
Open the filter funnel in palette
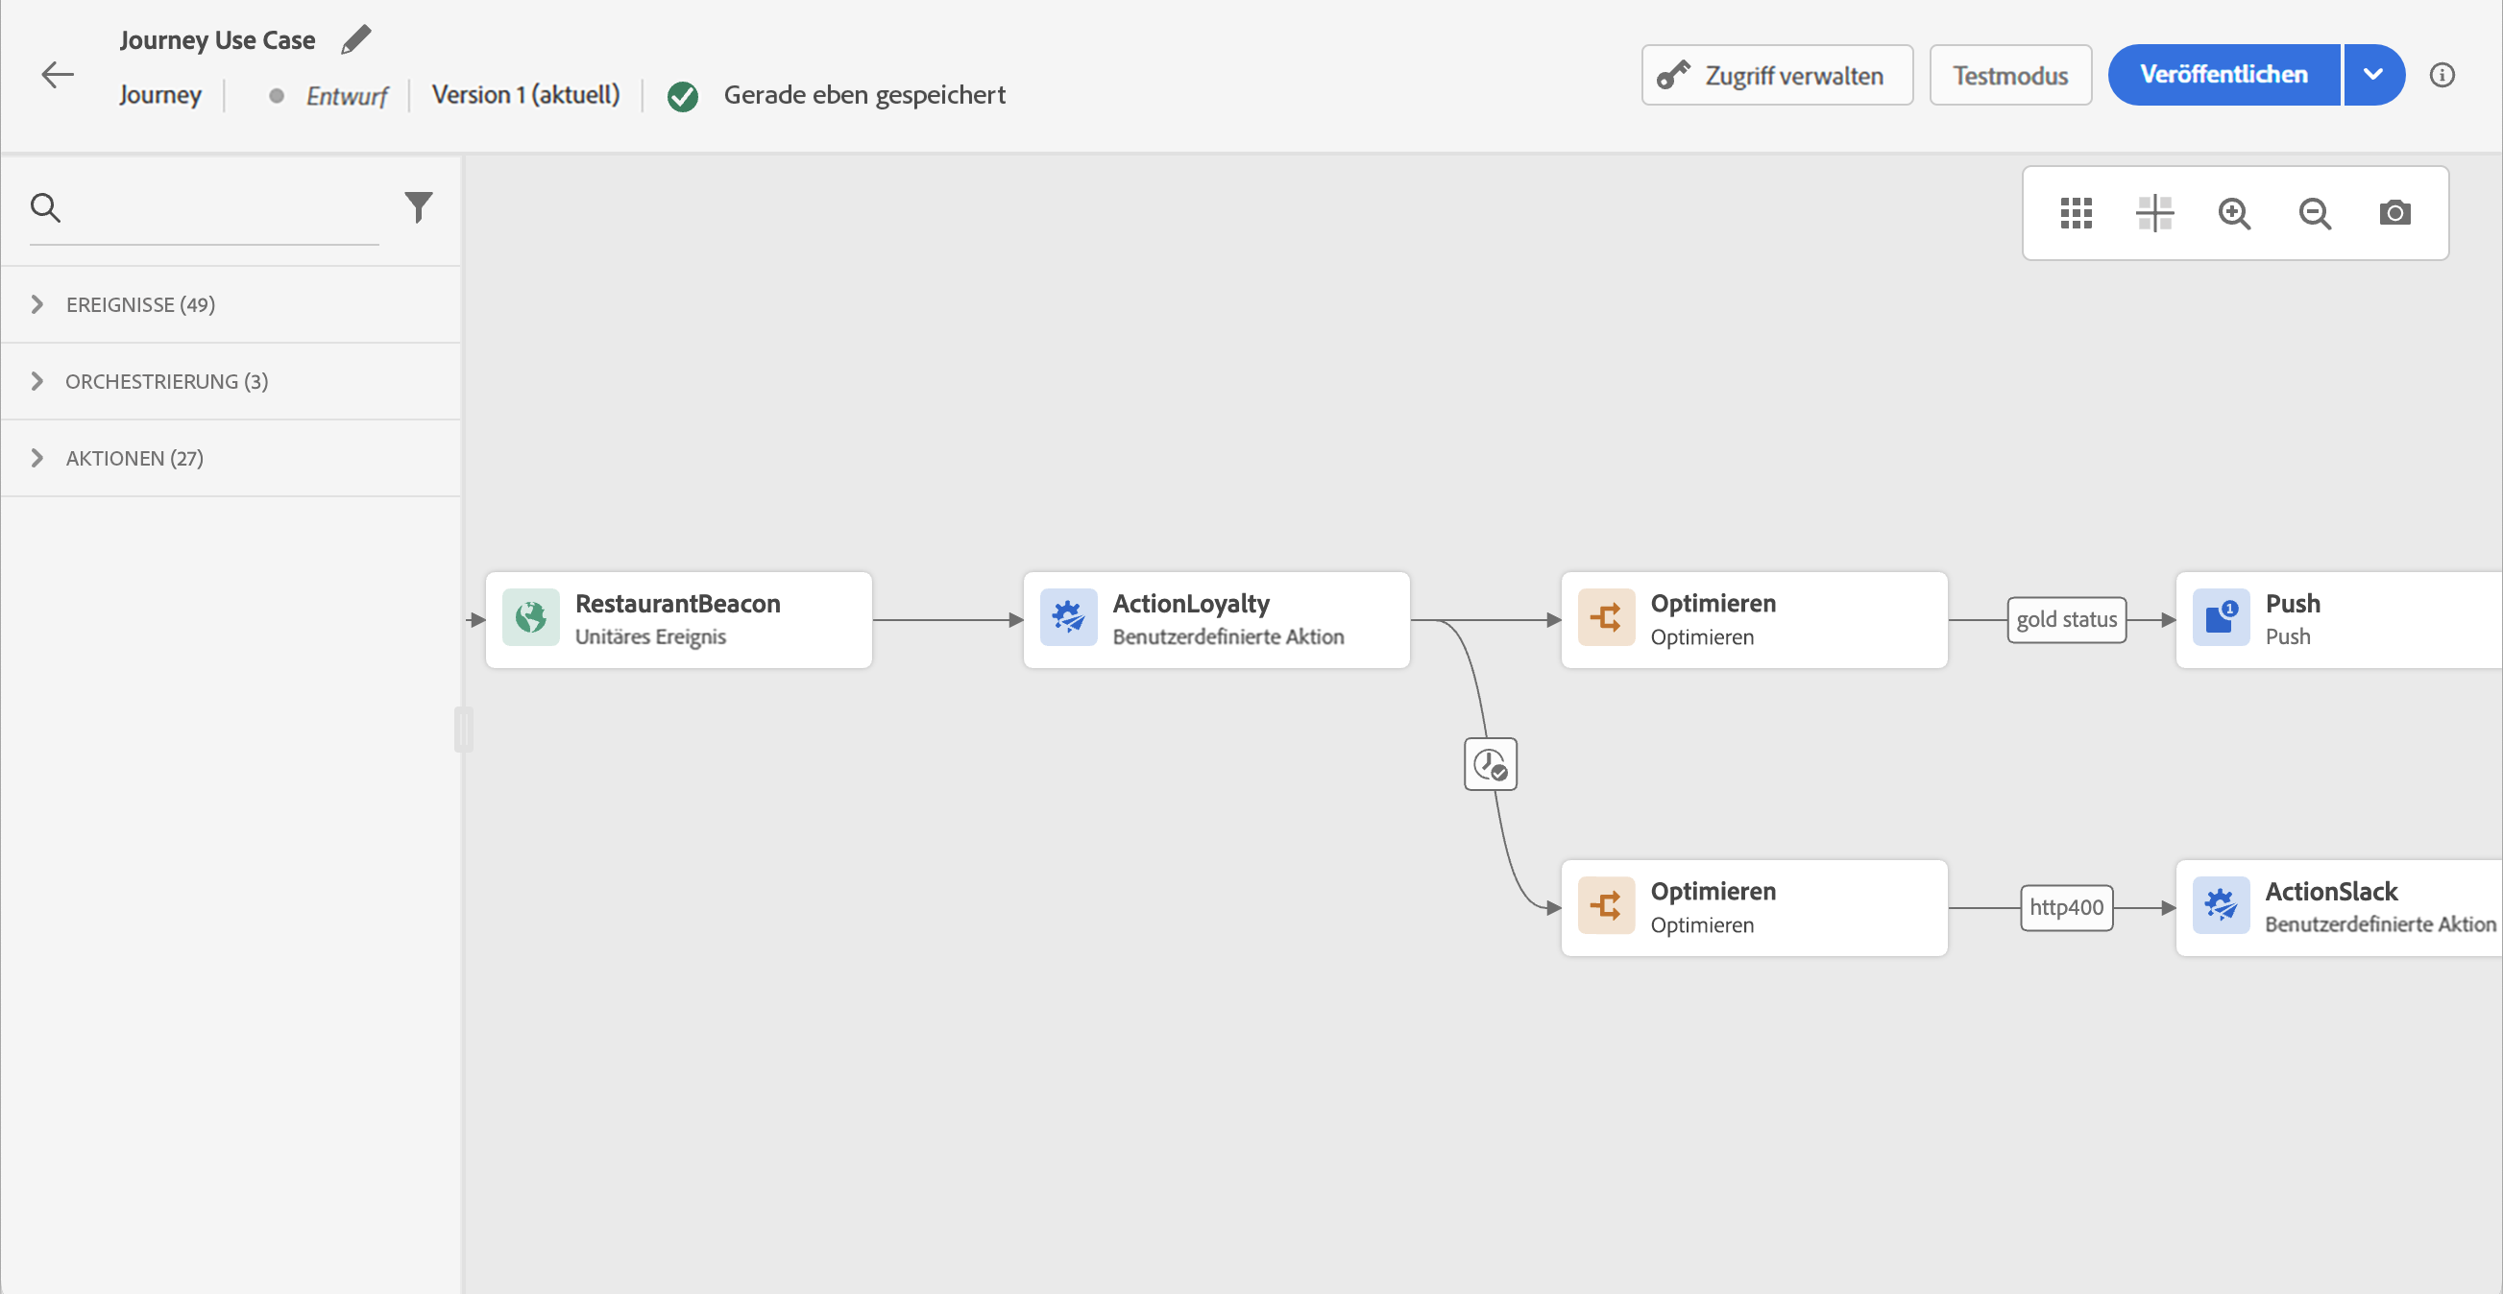pyautogui.click(x=418, y=207)
